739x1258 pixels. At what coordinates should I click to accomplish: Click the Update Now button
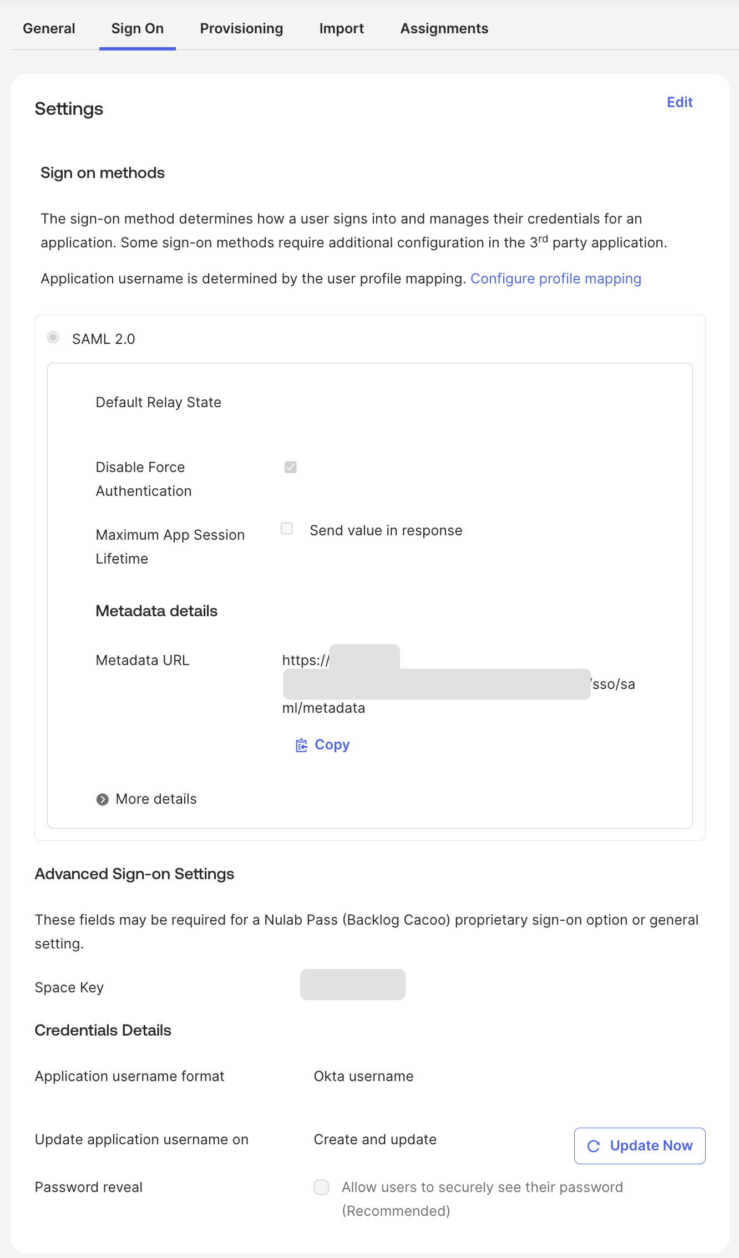[x=640, y=1146]
